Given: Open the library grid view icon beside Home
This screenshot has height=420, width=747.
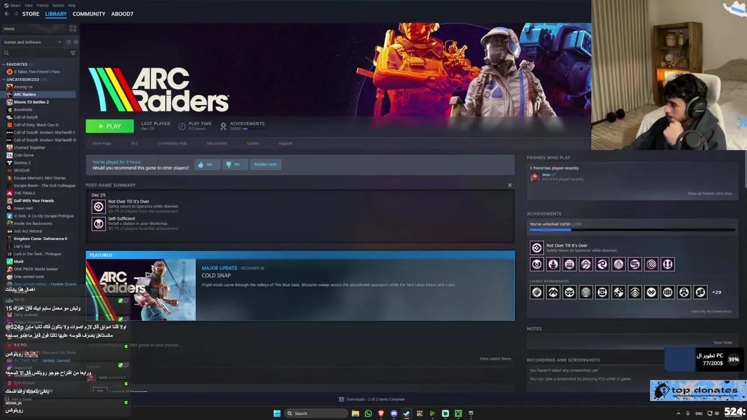Looking at the screenshot, I should pyautogui.click(x=73, y=29).
